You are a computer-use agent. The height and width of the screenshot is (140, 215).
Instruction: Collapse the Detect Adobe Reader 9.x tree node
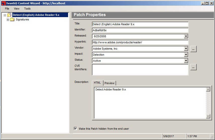click(x=5, y=15)
